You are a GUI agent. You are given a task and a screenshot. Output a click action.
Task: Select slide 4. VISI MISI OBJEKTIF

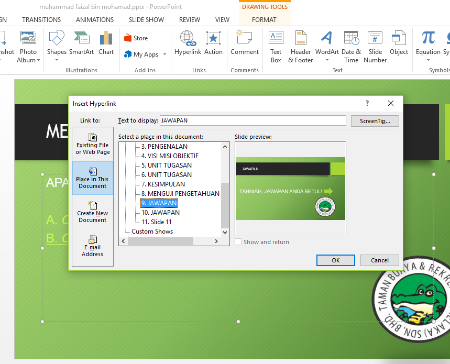pos(170,156)
